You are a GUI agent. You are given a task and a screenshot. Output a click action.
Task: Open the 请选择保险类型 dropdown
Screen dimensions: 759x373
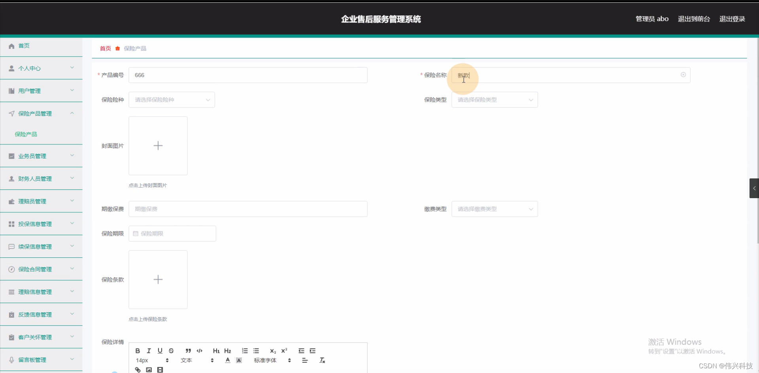494,99
